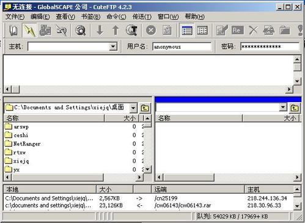The width and height of the screenshot is (305, 223).
Task: Go up one local folder level
Action: pos(145,108)
